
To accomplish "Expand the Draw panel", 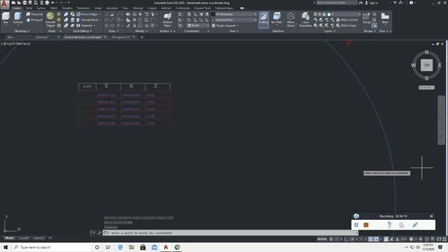I will tap(113, 31).
